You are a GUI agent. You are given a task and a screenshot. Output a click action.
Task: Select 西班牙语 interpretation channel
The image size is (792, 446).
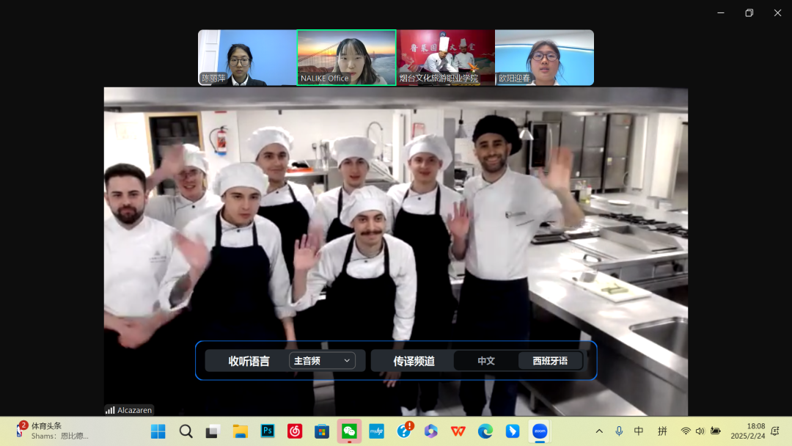click(x=550, y=360)
